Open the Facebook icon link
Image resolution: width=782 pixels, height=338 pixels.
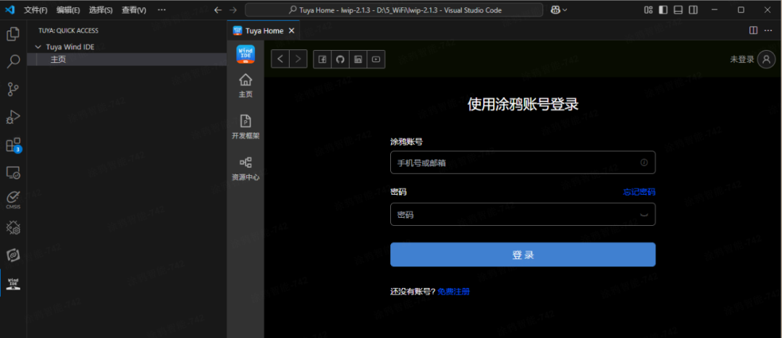coord(322,59)
